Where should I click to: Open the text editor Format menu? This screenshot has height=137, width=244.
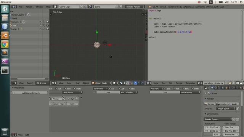tap(179, 83)
